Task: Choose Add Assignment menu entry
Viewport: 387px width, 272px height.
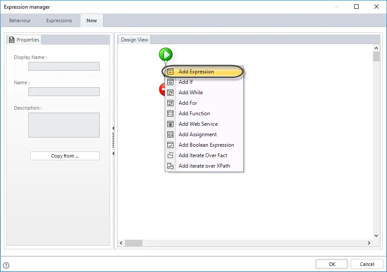Action: pos(204,134)
